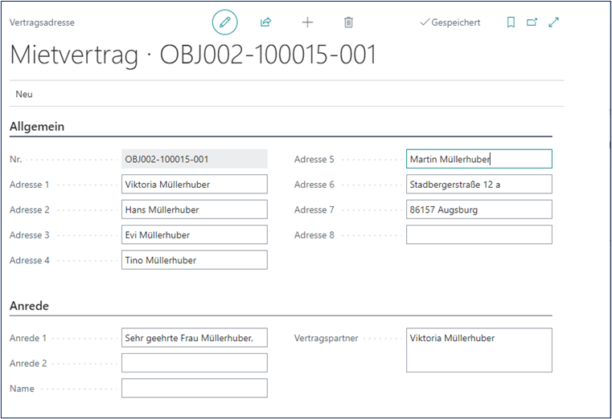Screen dimensions: 612x419
Task: Open the Neu menu item
Action: coord(24,94)
